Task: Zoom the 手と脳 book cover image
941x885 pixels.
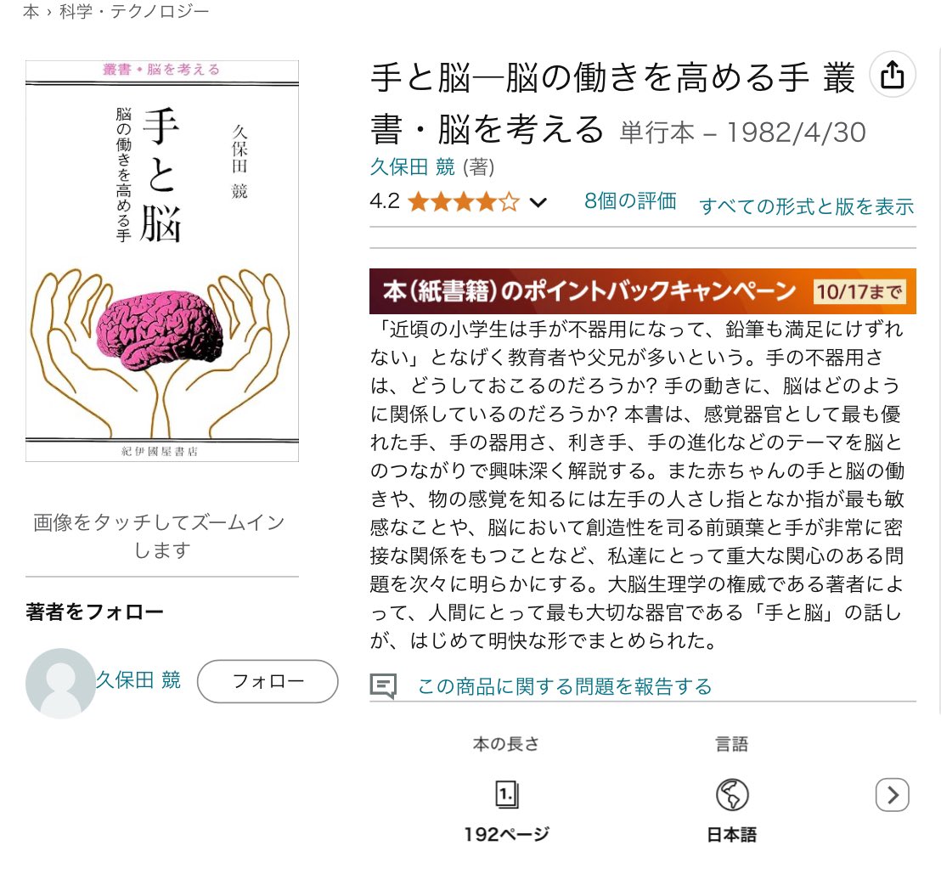Action: pos(162,261)
